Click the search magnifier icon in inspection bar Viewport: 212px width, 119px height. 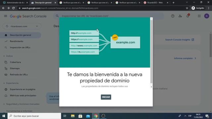click(x=57, y=16)
